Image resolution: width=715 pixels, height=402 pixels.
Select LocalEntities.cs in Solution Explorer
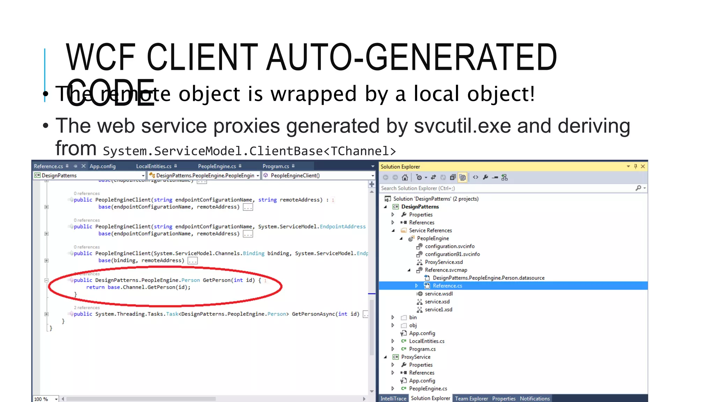pos(427,341)
